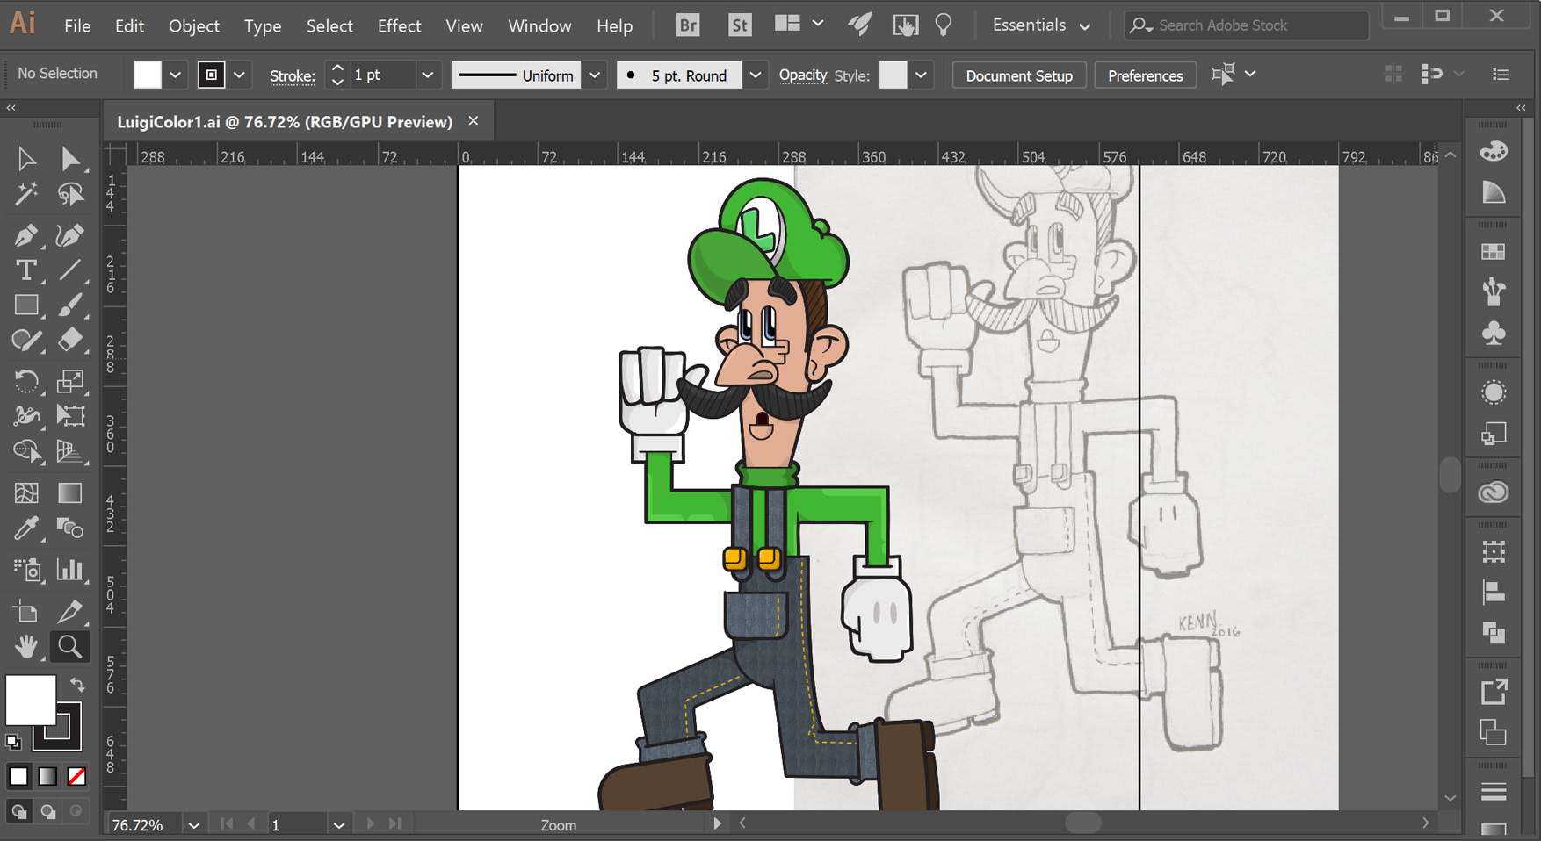Select the Type tool
Viewport: 1541px width, 841px height.
[x=26, y=270]
